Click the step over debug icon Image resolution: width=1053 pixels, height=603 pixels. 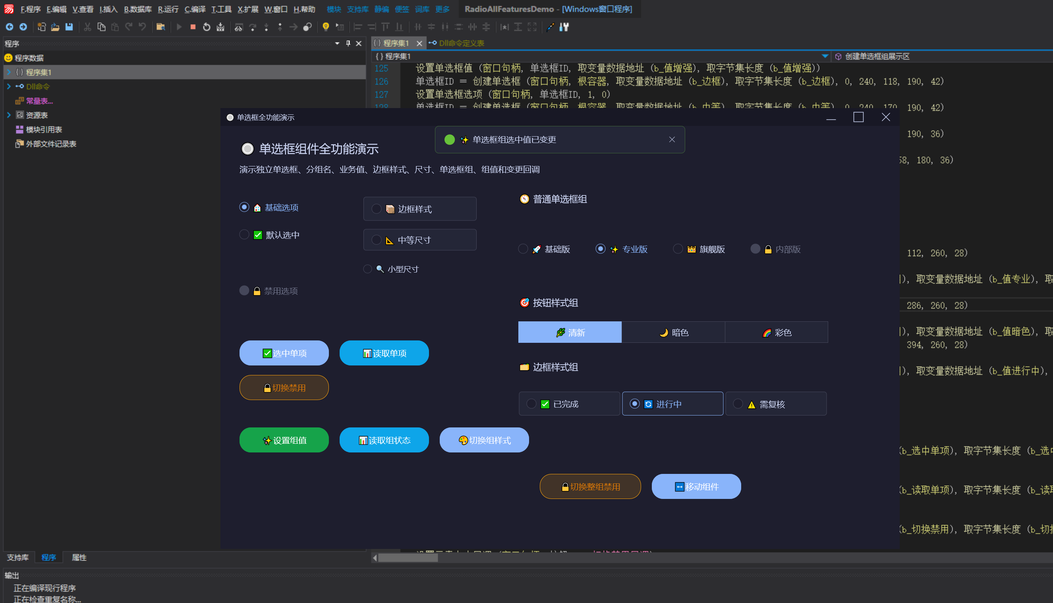[x=253, y=27]
